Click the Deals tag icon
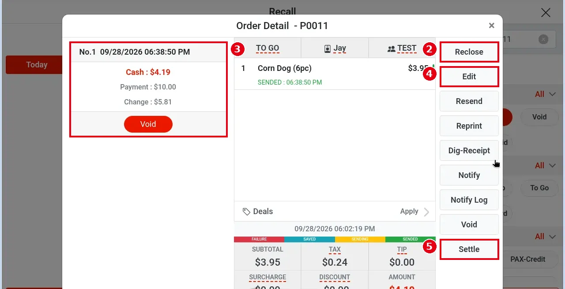 [247, 211]
